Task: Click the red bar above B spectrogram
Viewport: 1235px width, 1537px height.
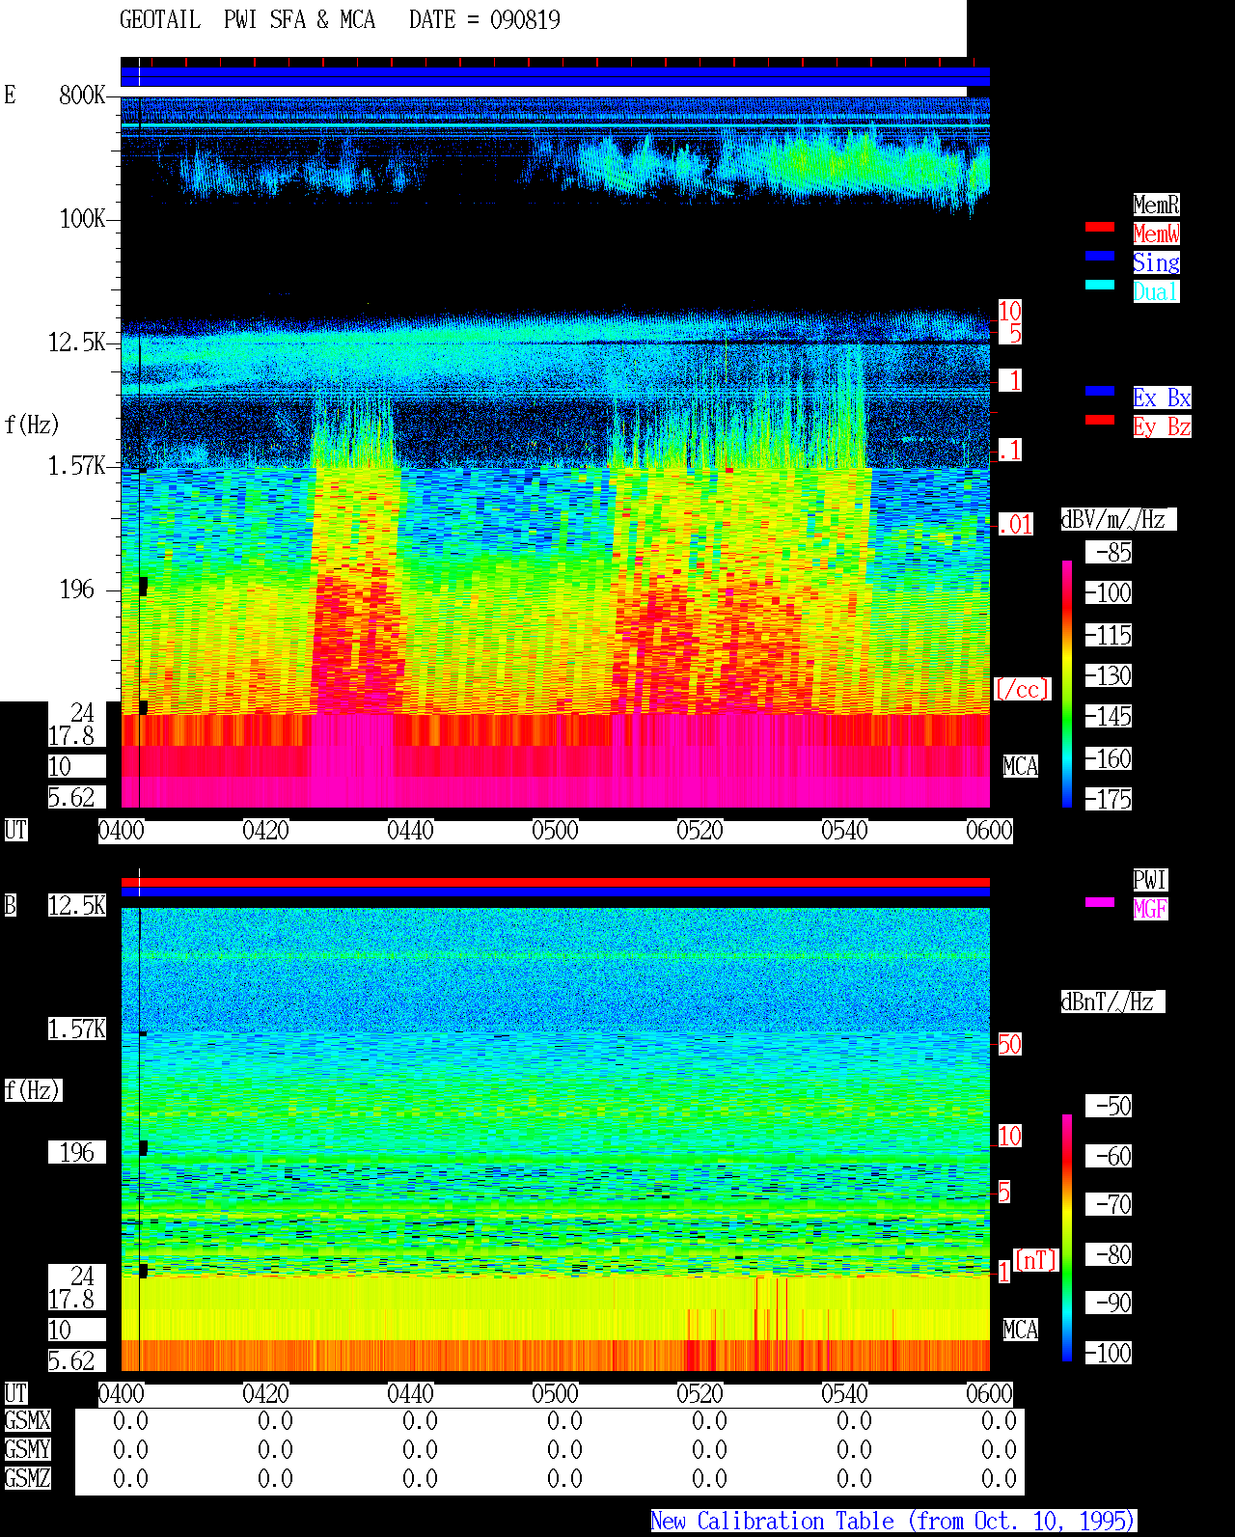Action: [x=555, y=882]
